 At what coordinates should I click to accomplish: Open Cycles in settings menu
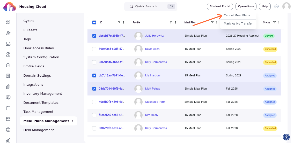tap(29, 21)
